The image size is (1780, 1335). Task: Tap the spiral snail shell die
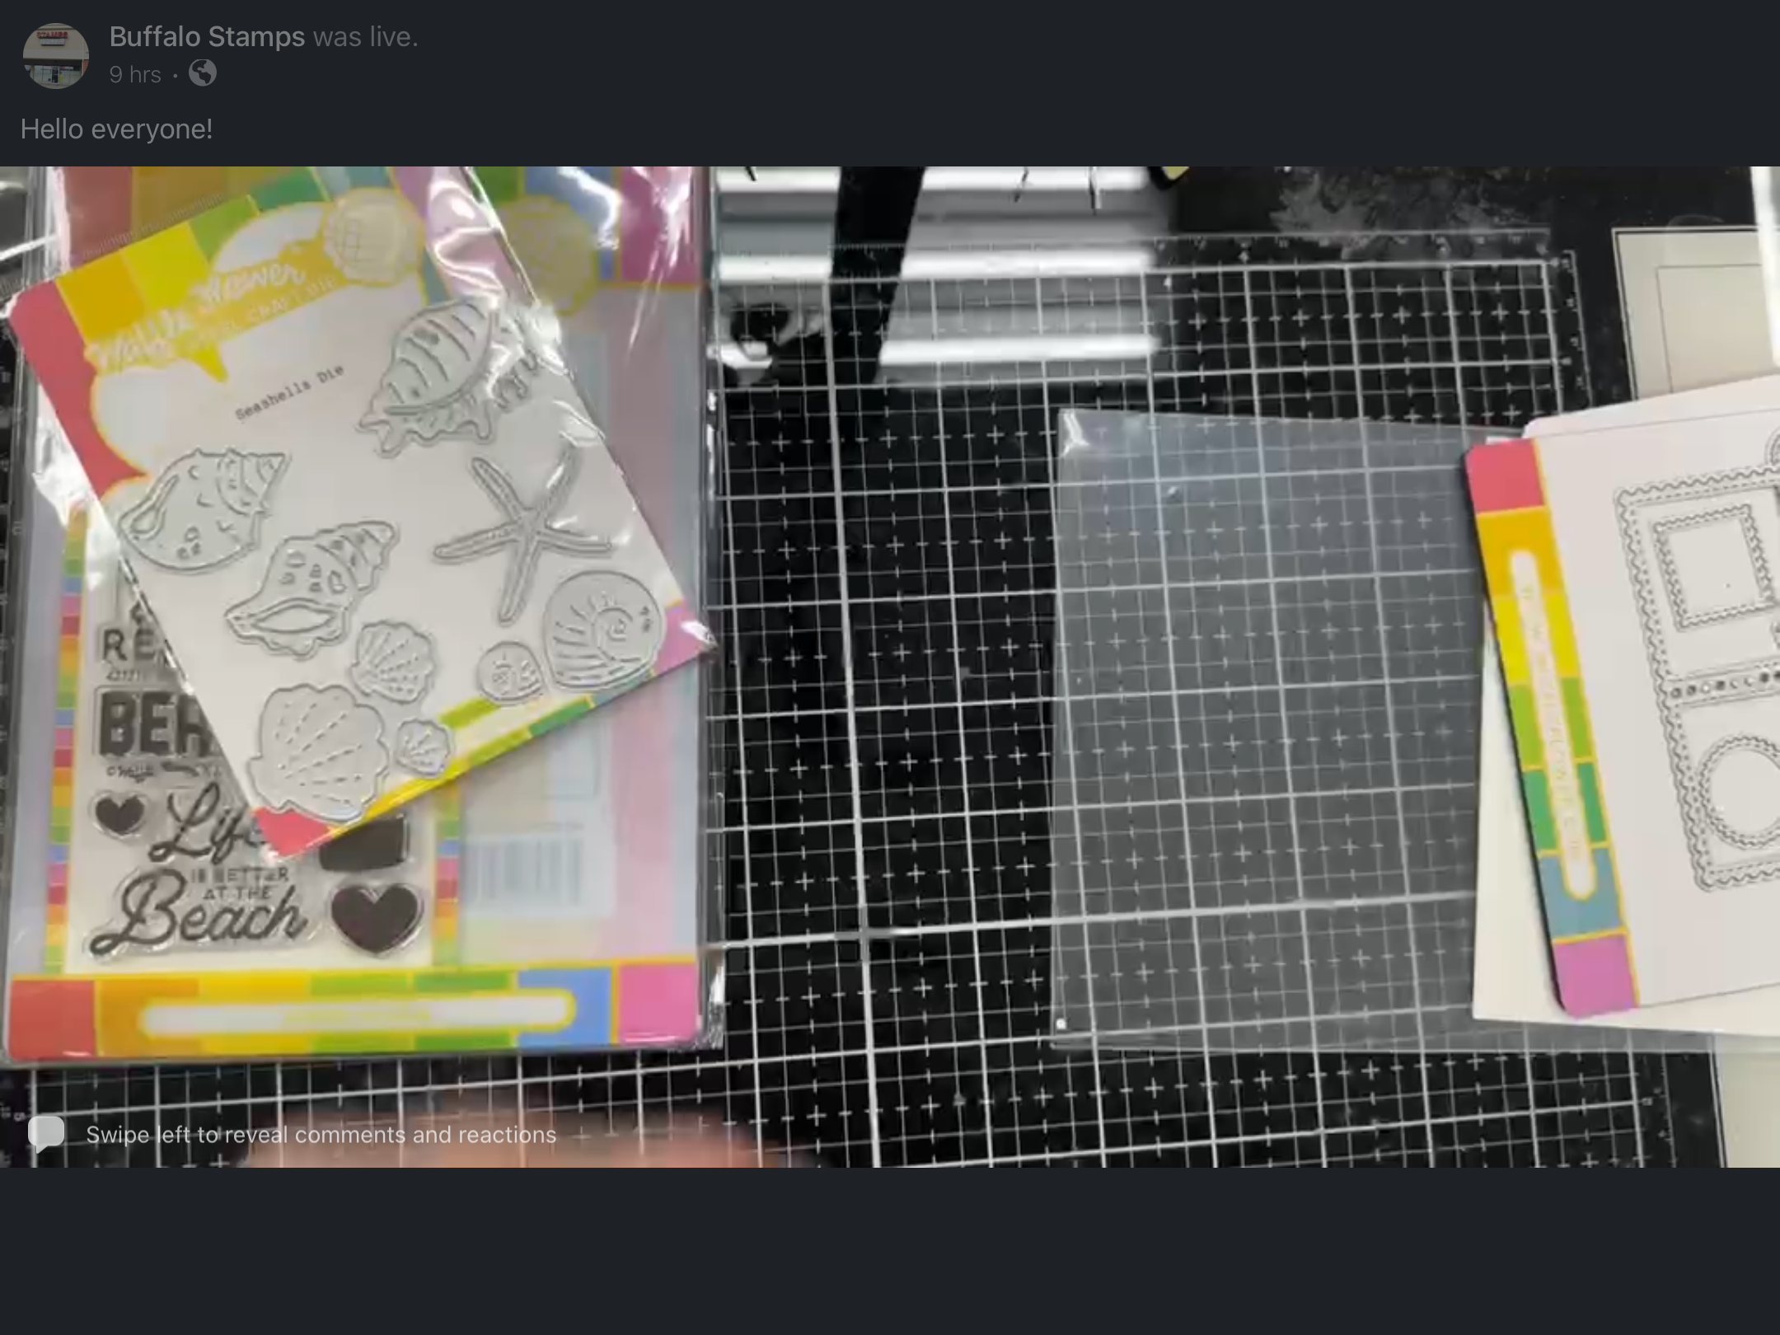602,630
